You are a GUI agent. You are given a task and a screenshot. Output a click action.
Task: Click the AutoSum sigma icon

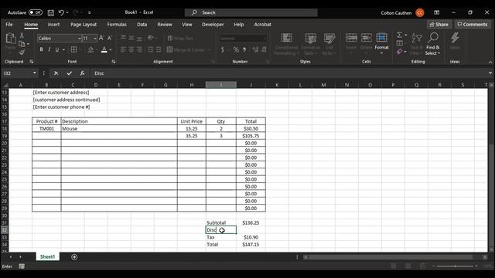(x=400, y=35)
